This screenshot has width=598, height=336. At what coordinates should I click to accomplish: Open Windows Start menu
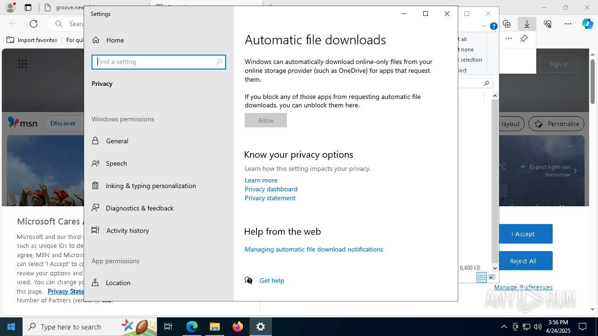(11, 327)
